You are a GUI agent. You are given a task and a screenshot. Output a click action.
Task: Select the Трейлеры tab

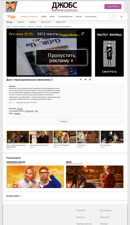point(32,22)
